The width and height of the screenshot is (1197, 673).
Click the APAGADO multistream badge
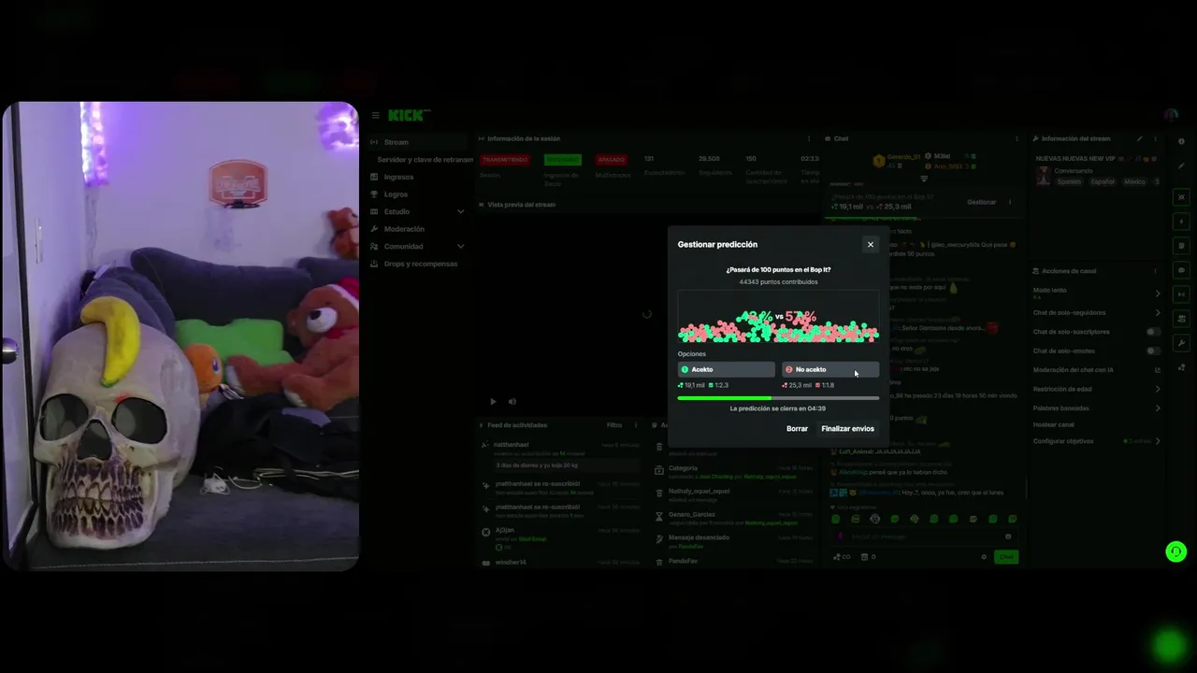click(611, 160)
